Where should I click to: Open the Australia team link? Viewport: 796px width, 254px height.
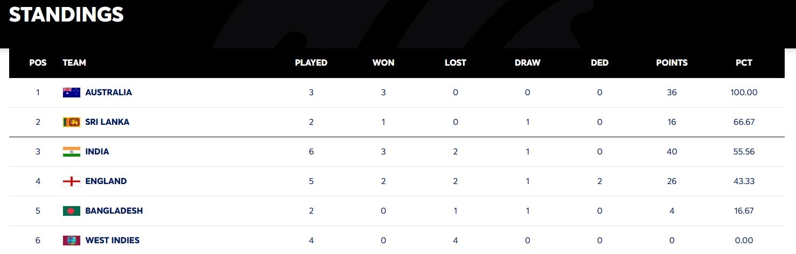[108, 93]
